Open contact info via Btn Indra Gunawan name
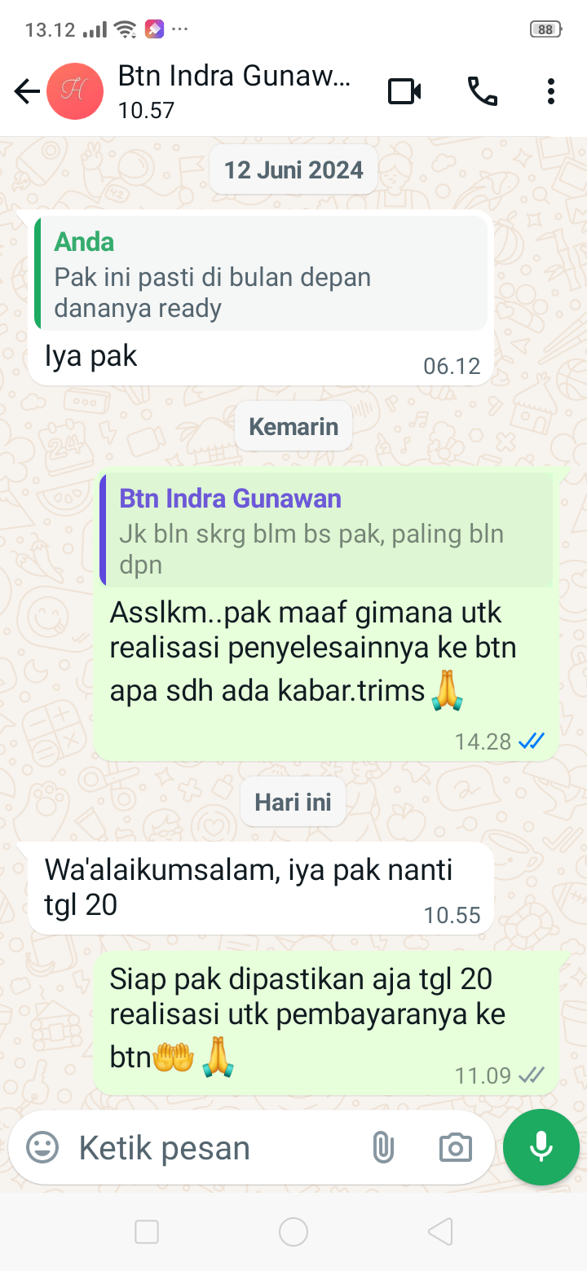587x1271 pixels. [235, 77]
